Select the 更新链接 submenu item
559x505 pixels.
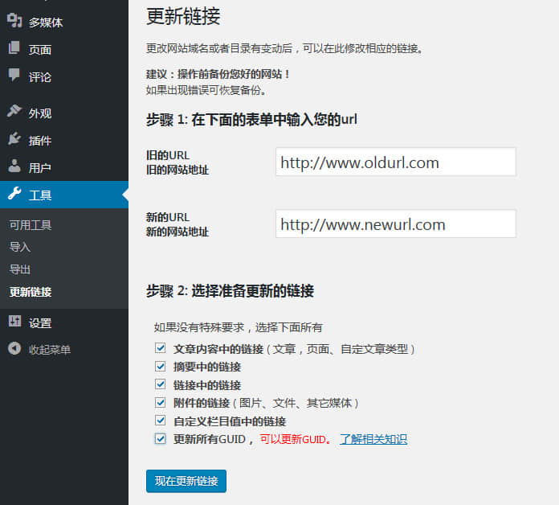[31, 292]
